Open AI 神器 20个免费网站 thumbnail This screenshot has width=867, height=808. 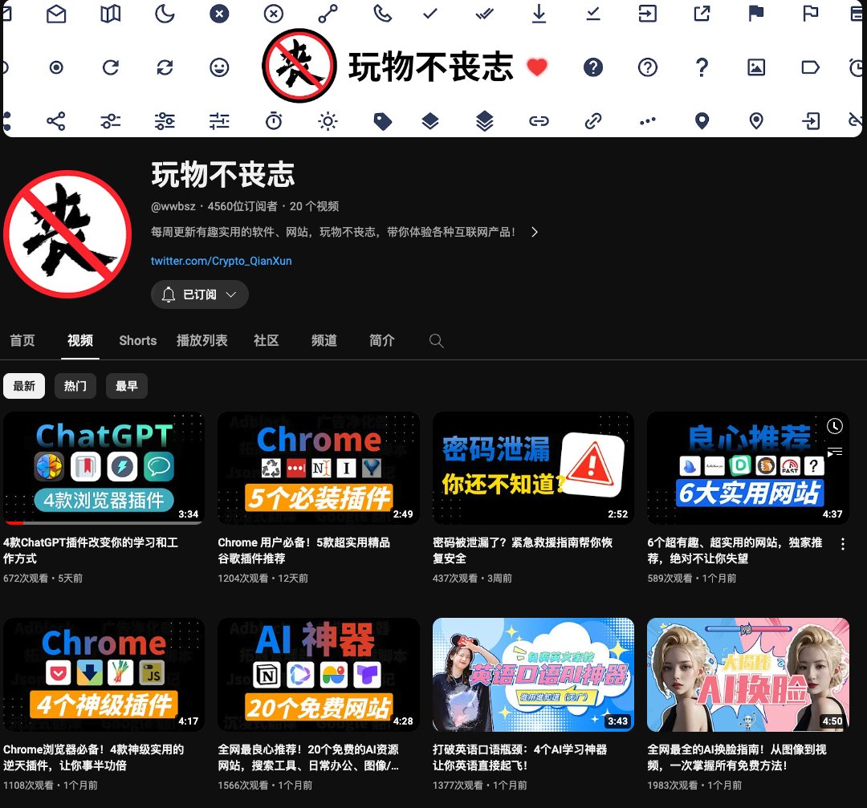click(319, 675)
